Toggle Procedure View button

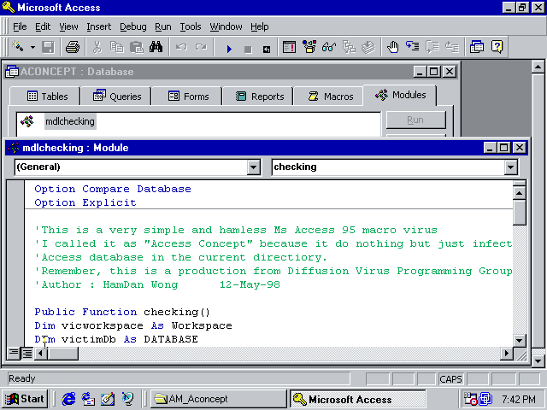14,353
